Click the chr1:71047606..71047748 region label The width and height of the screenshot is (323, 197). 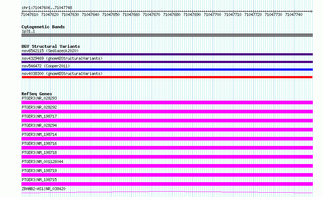click(x=47, y=8)
